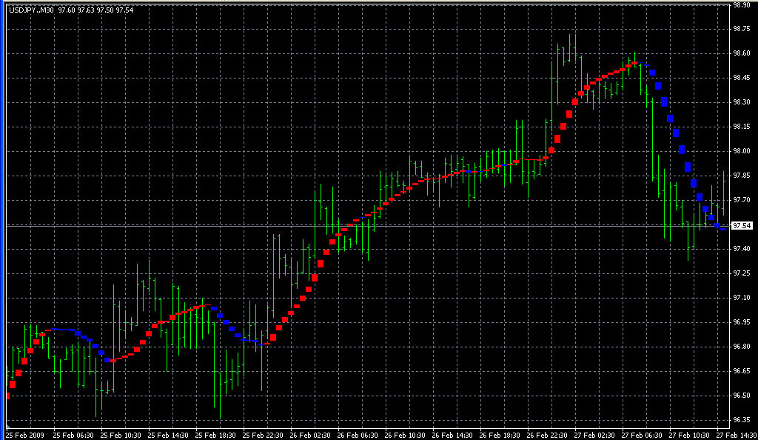This screenshot has width=758, height=440.
Task: Click the 96.80 price axis label
Action: click(742, 347)
